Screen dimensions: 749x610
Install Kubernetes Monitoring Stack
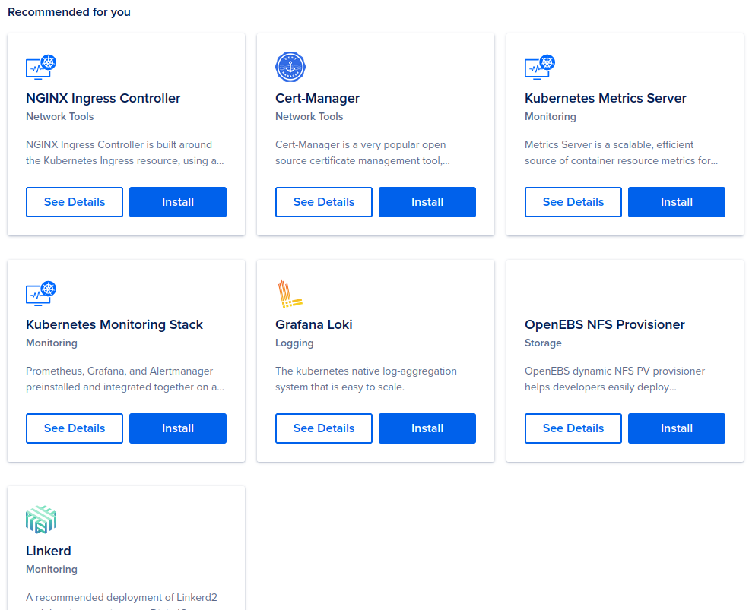178,428
